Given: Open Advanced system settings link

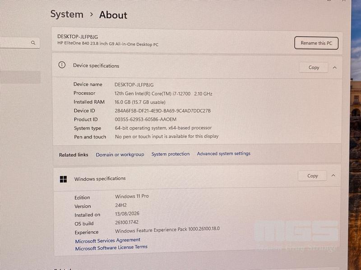Looking at the screenshot, I should coord(223,153).
